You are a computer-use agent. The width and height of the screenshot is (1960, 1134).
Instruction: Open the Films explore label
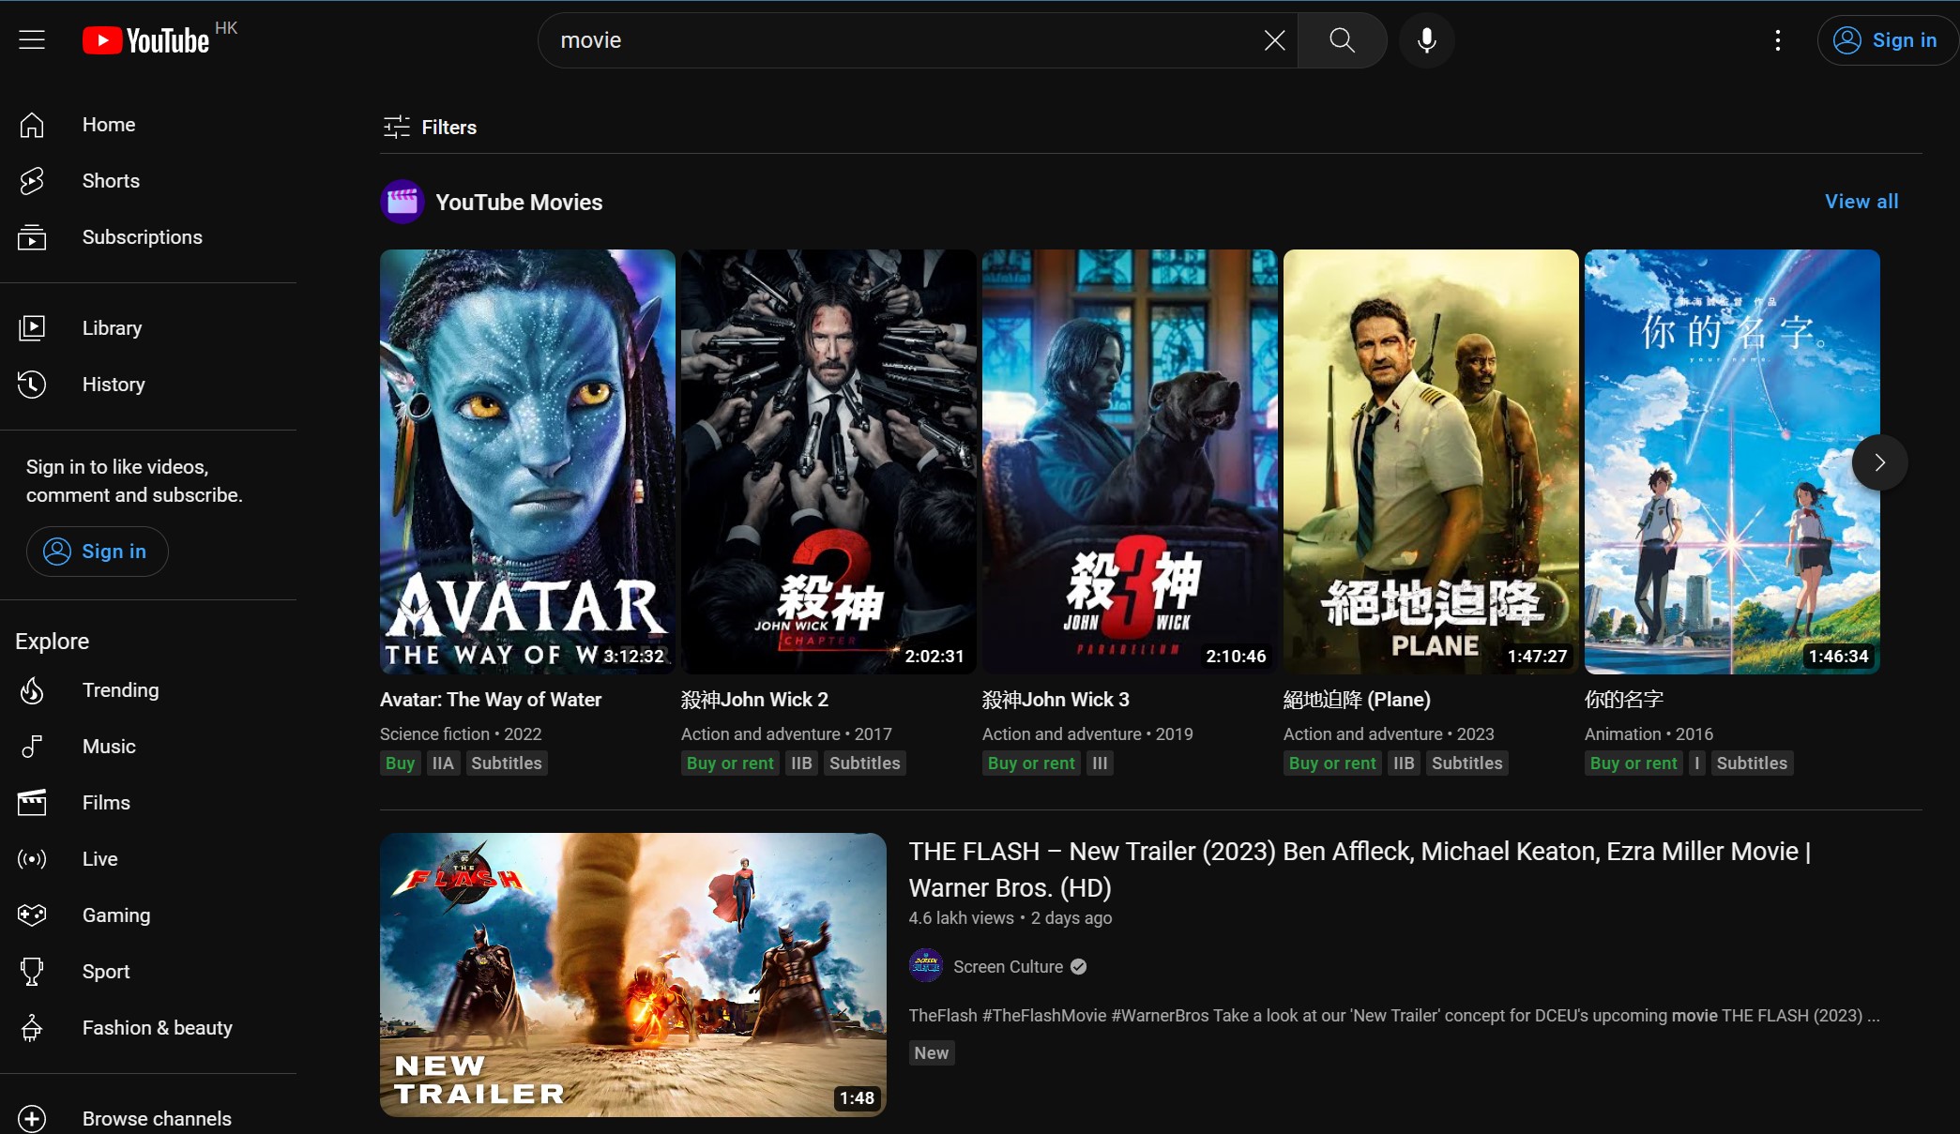[x=106, y=803]
